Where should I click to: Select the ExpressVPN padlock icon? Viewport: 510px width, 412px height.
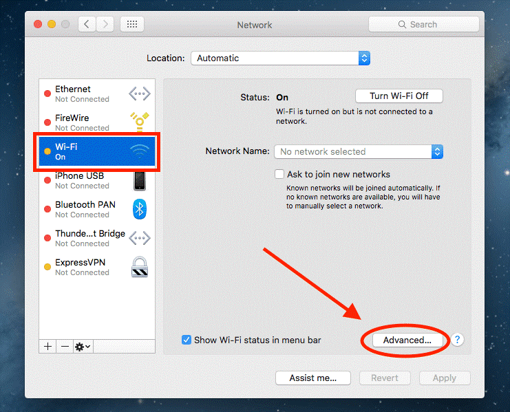pyautogui.click(x=140, y=267)
